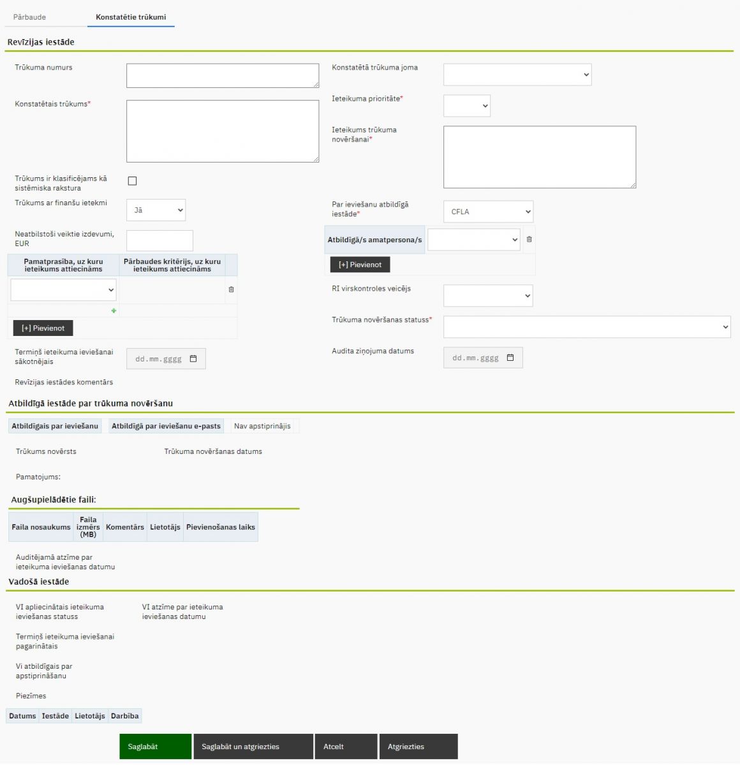Click Neatbilstoši veiktie izdevumi EUR input
The image size is (740, 765).
pyautogui.click(x=159, y=241)
